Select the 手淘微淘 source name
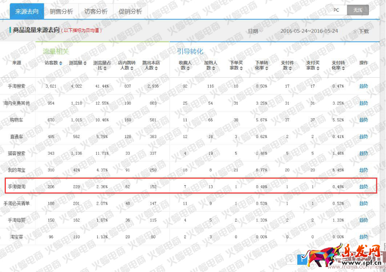Viewport: 386px width, 272px height. [17, 187]
